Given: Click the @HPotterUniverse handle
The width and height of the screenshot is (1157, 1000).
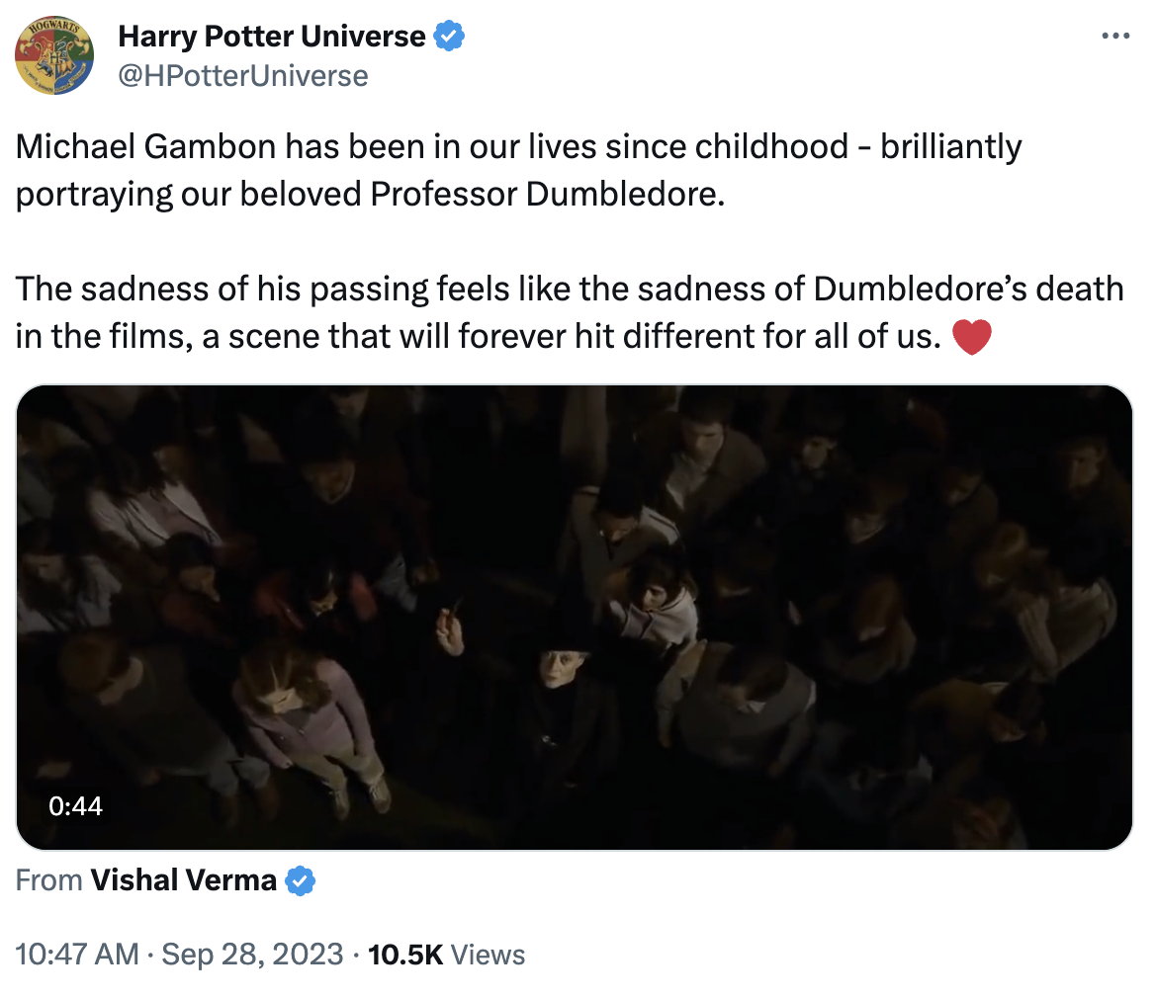Looking at the screenshot, I should [244, 75].
